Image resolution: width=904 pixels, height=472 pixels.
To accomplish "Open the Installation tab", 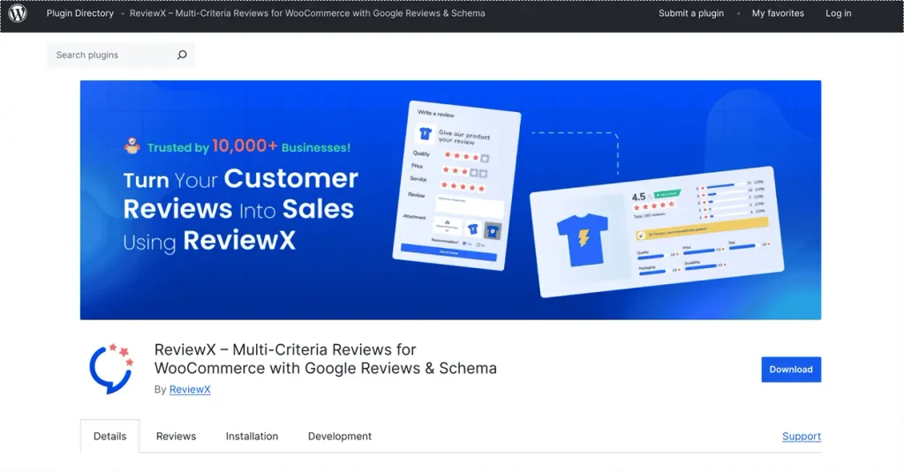I will click(252, 436).
